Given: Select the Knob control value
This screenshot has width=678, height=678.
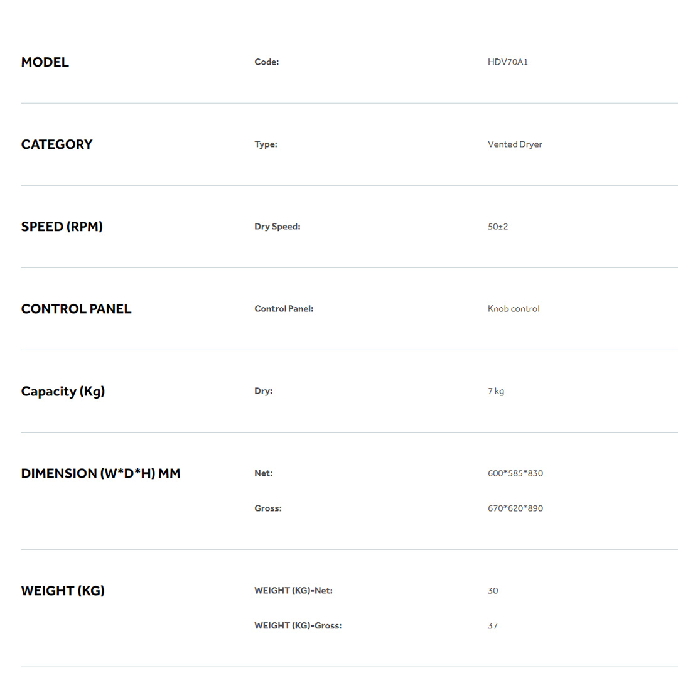Looking at the screenshot, I should (x=514, y=309).
